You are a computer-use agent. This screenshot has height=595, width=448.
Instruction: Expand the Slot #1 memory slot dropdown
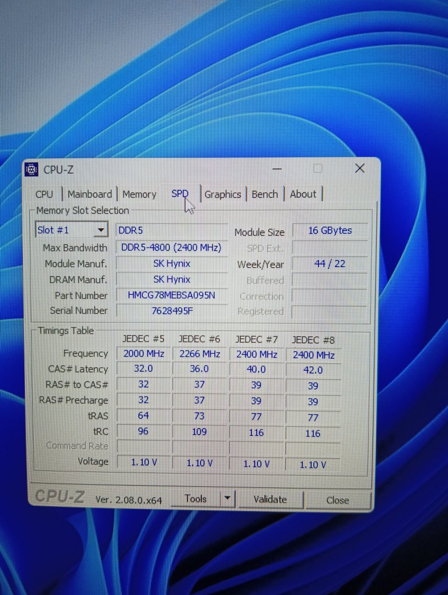click(x=101, y=230)
